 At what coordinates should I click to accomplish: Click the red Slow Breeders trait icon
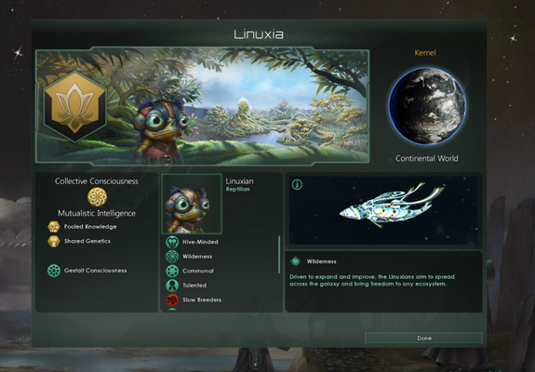point(172,299)
